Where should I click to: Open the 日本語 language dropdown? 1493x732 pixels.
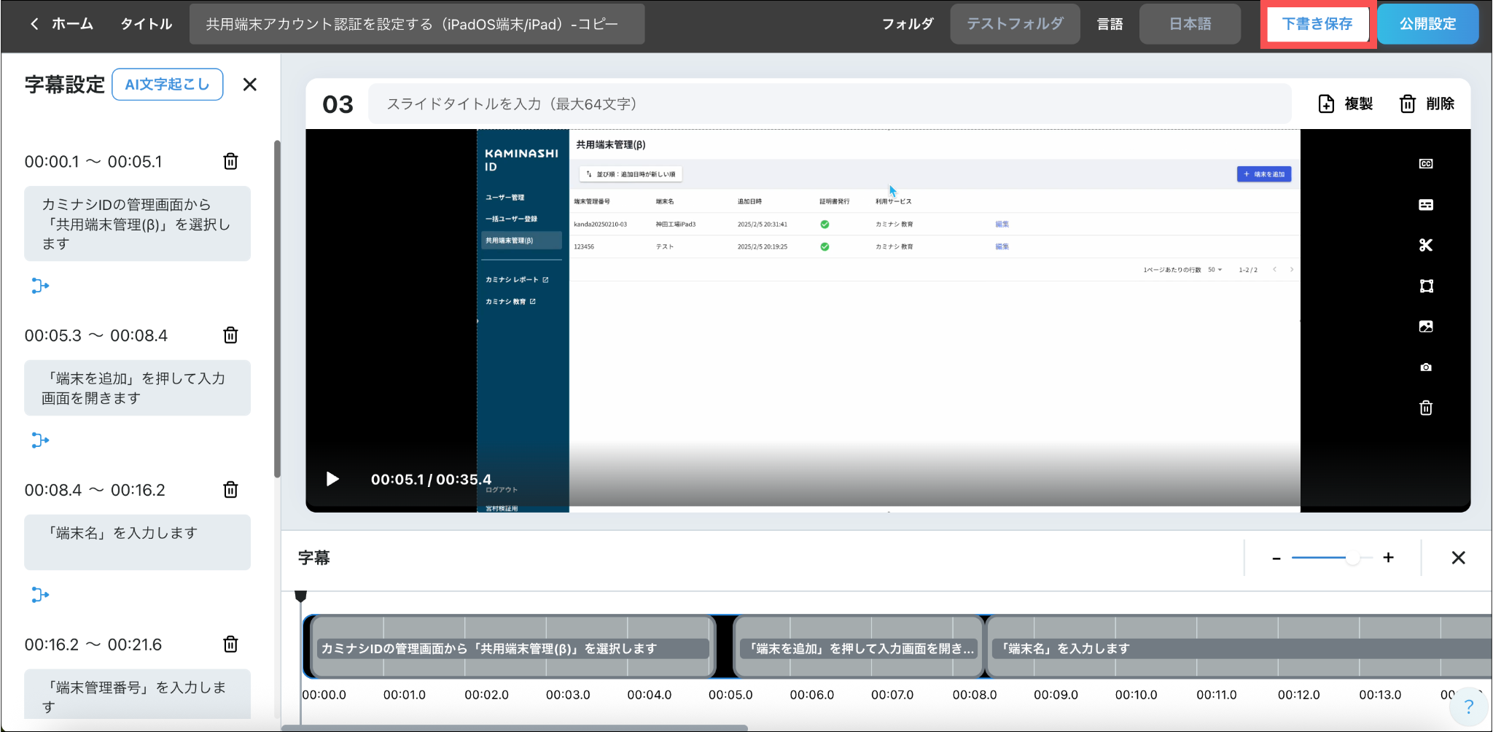coord(1190,24)
